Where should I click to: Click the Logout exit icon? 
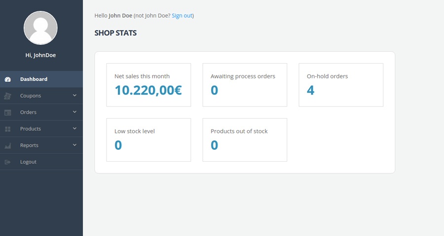tap(7, 162)
